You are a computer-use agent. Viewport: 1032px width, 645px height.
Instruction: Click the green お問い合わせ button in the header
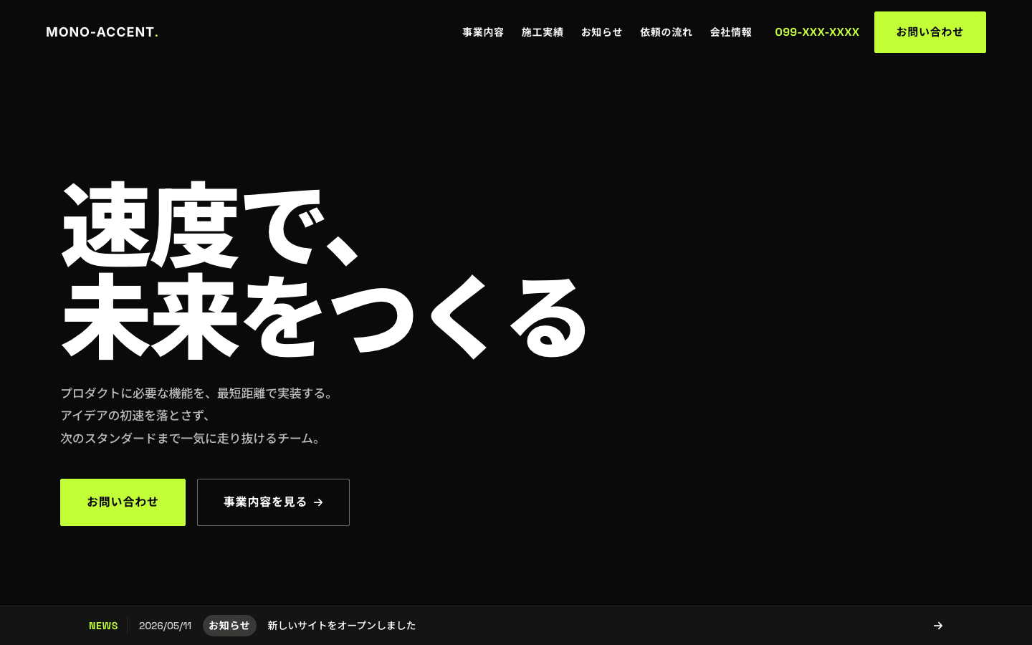tap(930, 32)
